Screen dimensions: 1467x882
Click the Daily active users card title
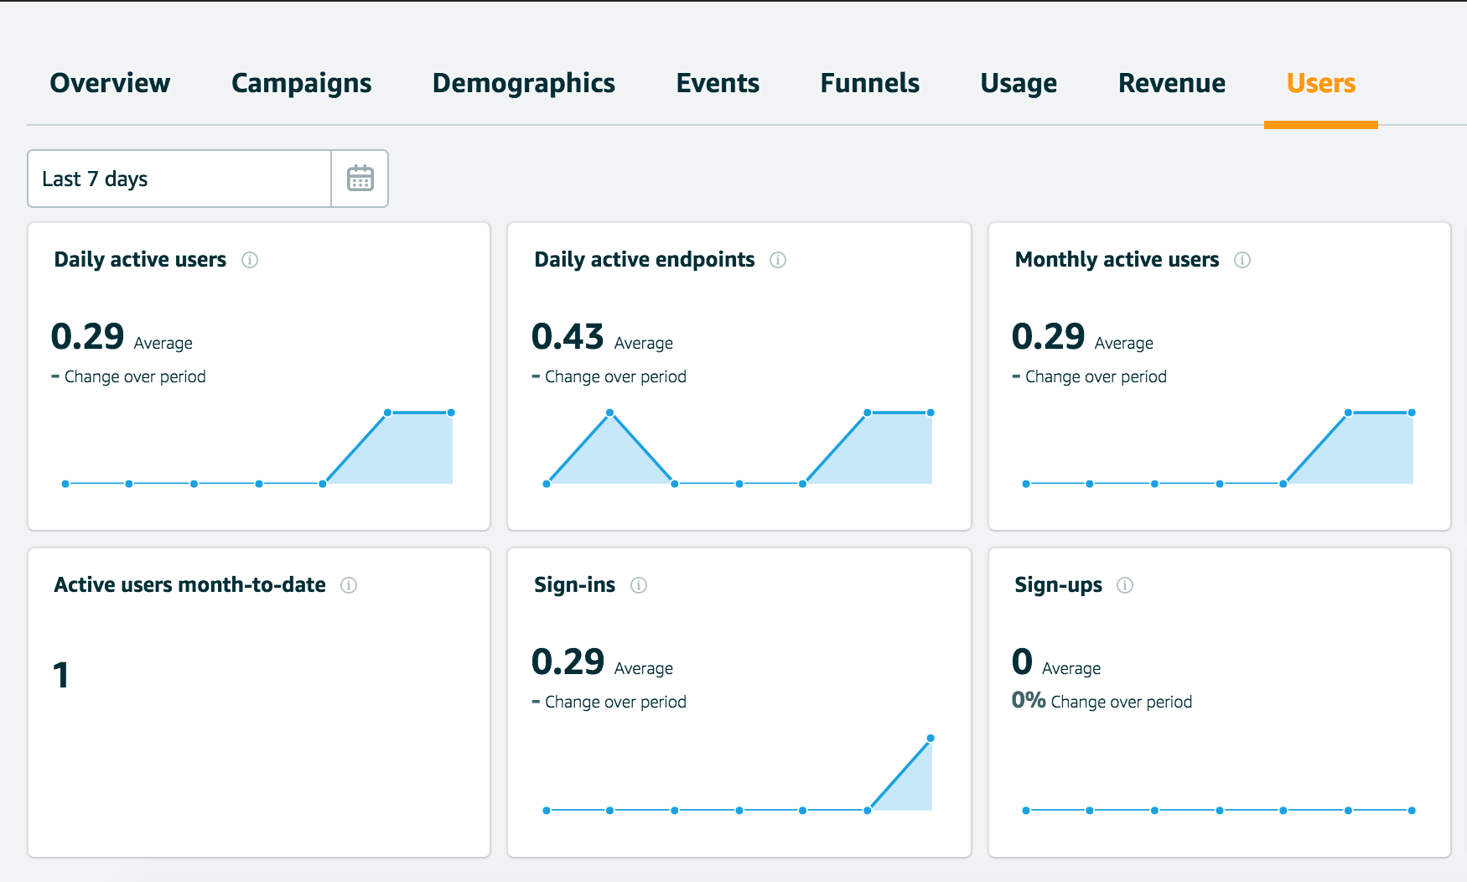[x=140, y=260]
